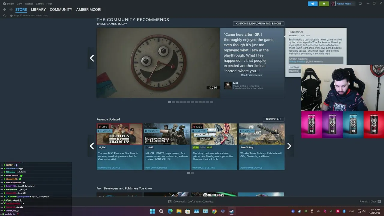Open Microsoft Store from the taskbar
This screenshot has width=384, height=216.
tap(187, 211)
